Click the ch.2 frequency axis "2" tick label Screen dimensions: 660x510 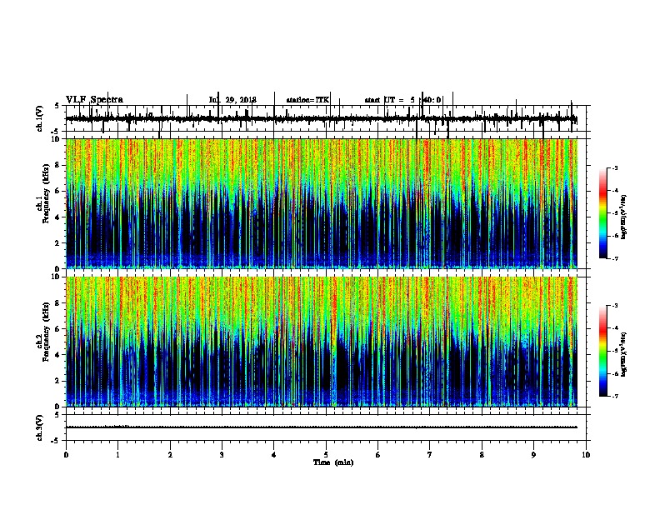point(57,381)
